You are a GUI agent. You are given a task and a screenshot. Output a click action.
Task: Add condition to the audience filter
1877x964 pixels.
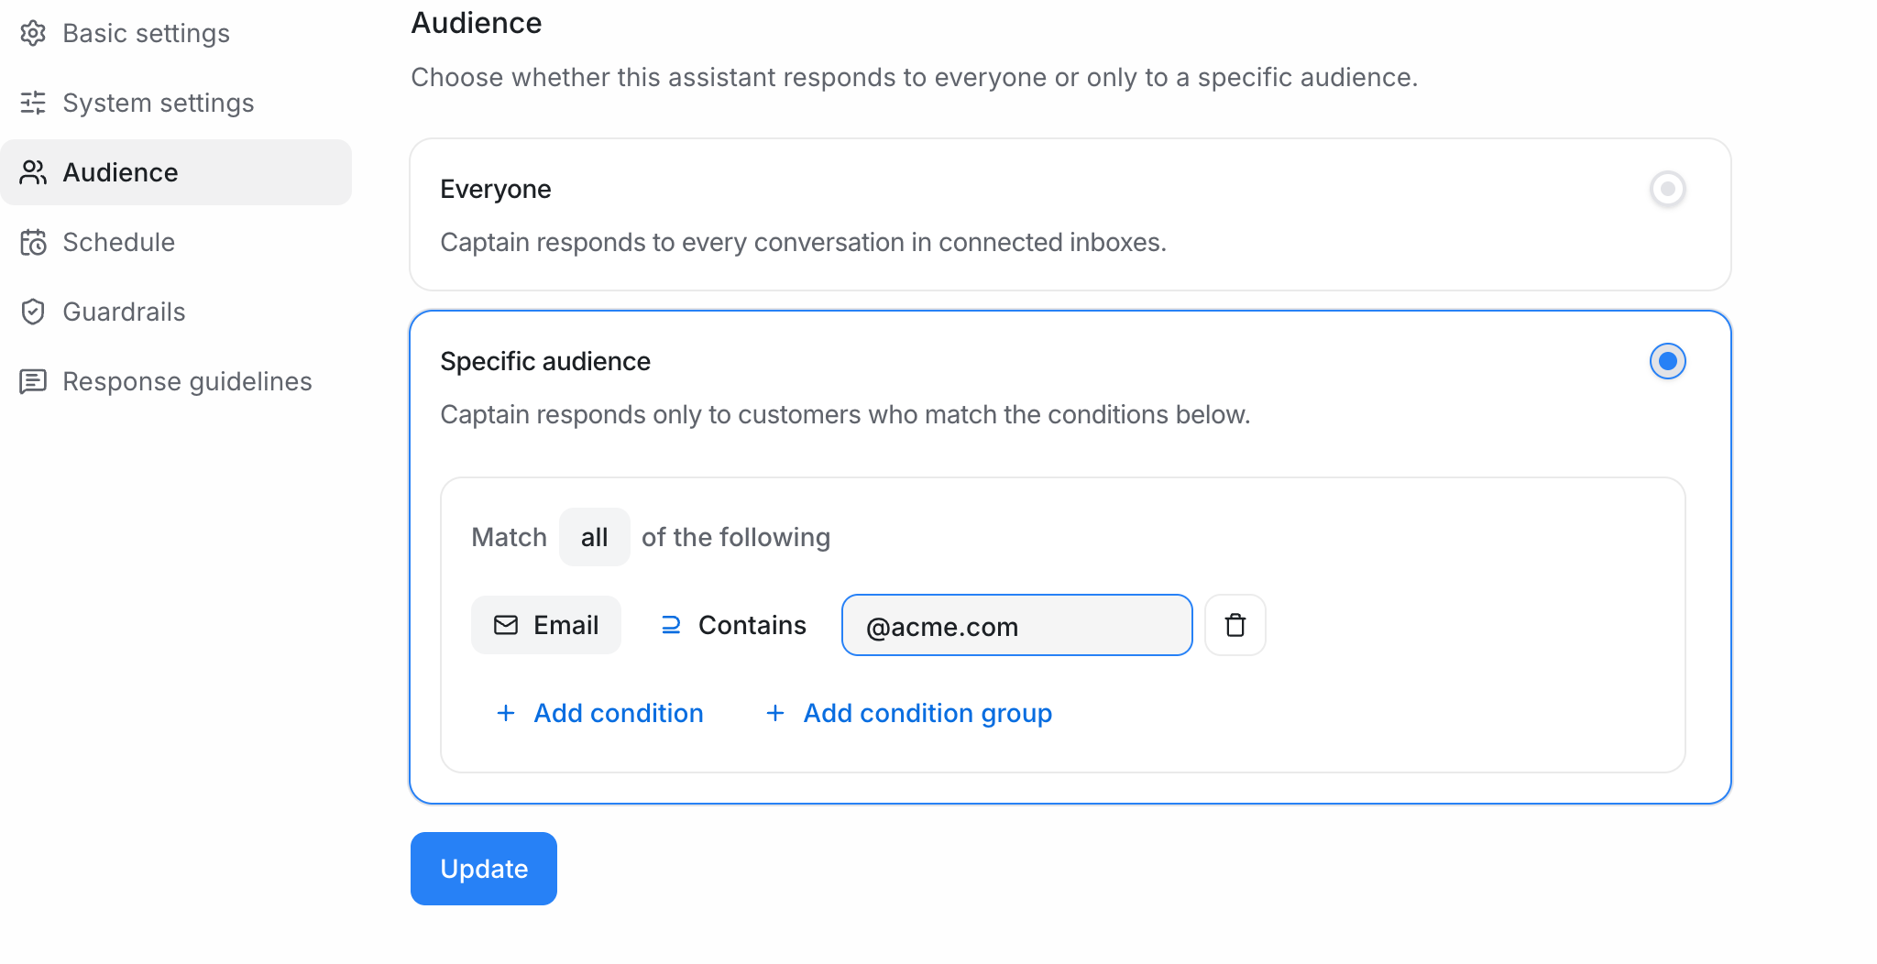(600, 713)
